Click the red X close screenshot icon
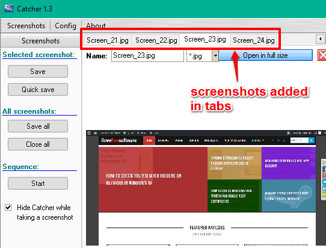The image size is (326, 248). (322, 55)
